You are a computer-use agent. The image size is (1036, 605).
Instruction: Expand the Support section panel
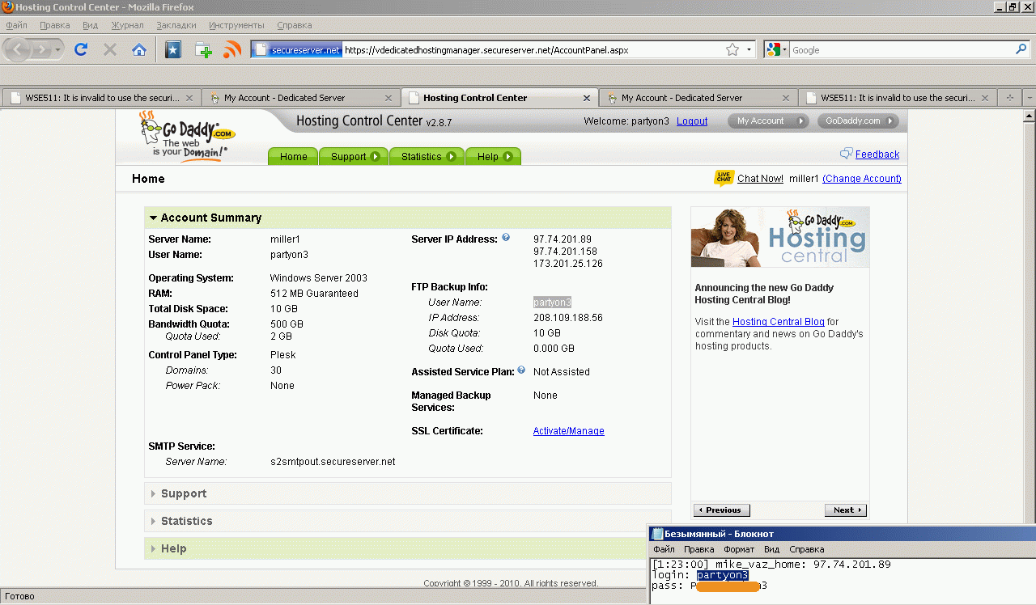[x=408, y=493]
